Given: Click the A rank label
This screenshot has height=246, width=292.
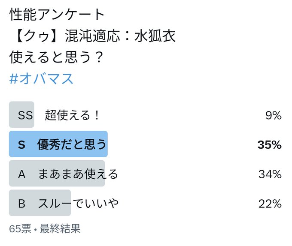Looking at the screenshot, I should click(21, 174).
